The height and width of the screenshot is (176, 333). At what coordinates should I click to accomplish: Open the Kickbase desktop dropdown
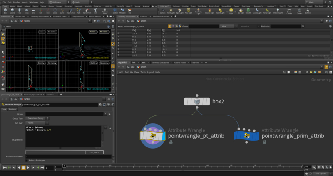pyautogui.click(x=59, y=2)
